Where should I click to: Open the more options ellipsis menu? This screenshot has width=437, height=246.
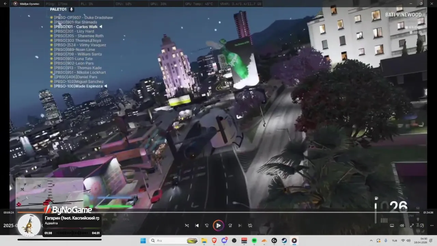(x=432, y=225)
